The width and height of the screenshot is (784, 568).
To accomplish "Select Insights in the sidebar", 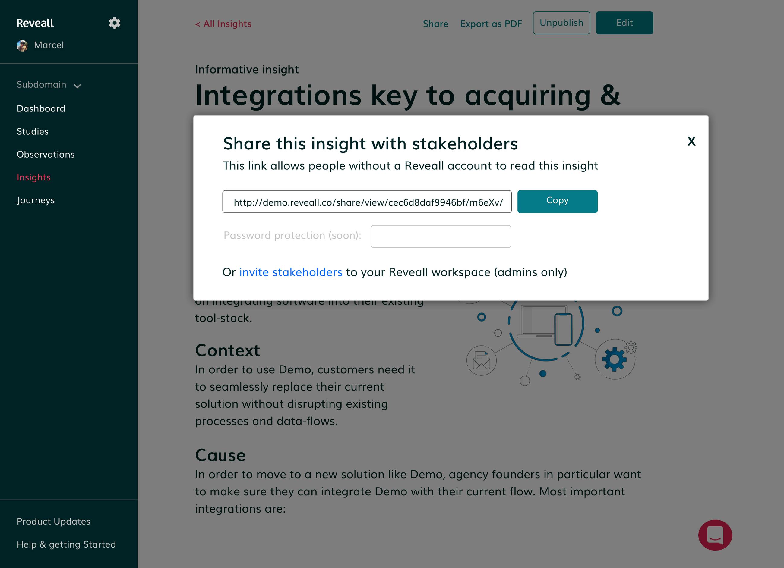I will click(x=33, y=177).
